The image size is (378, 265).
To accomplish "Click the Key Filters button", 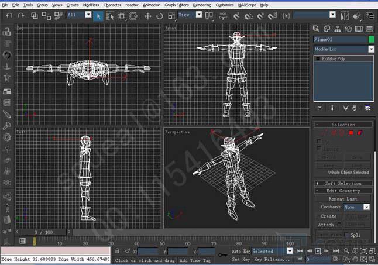I will [x=272, y=260].
